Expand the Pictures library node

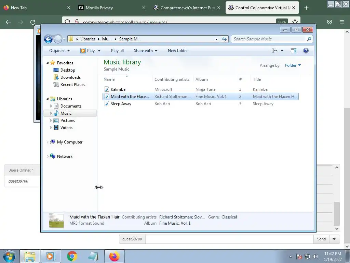tap(51, 120)
